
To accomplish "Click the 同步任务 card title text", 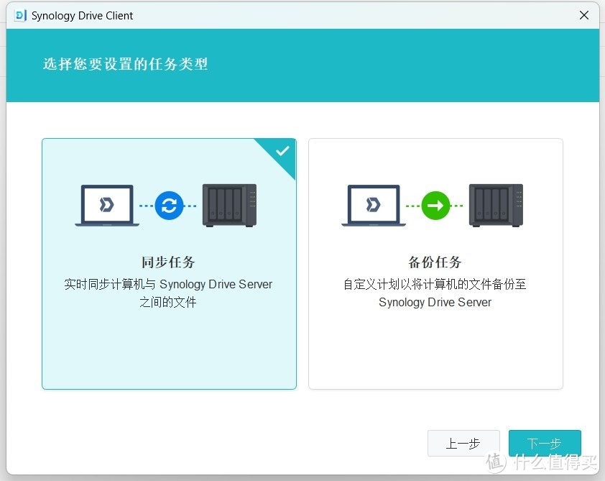I will tap(168, 262).
